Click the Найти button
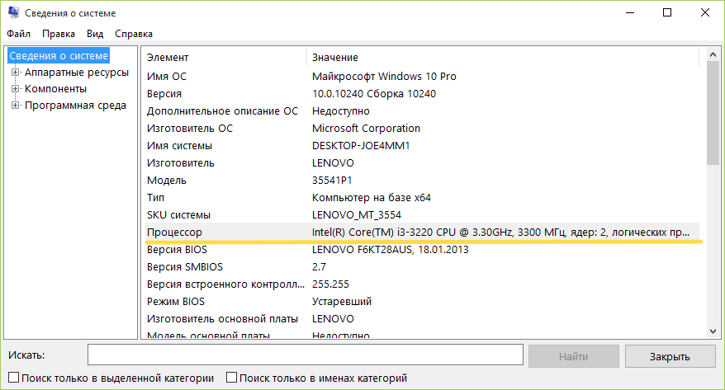Screen dimensions: 725x390 [x=573, y=356]
